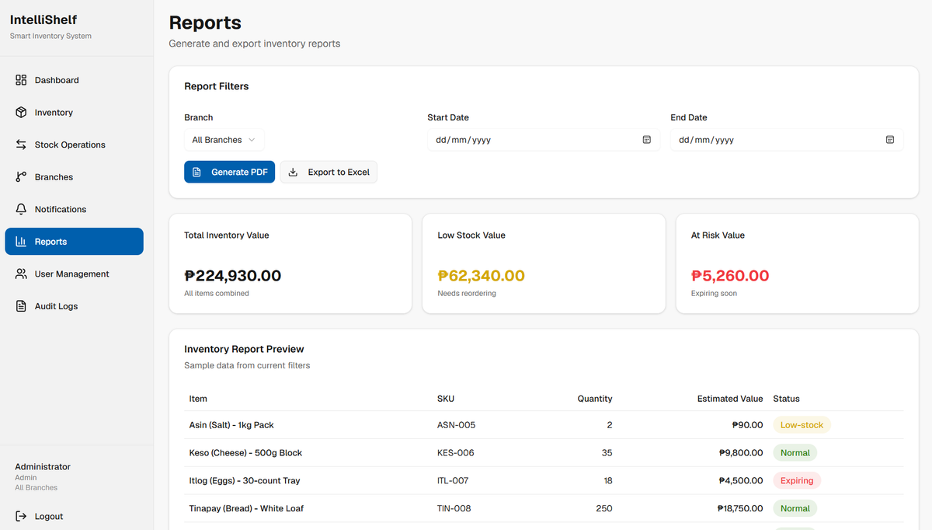Click the Generate PDF button
This screenshot has width=932, height=530.
tap(229, 173)
